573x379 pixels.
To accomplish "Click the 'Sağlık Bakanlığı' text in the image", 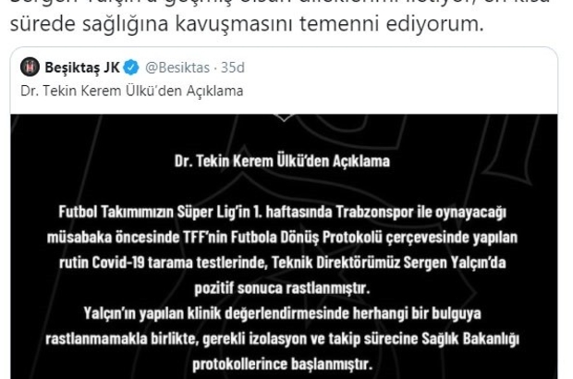I will click(470, 339).
